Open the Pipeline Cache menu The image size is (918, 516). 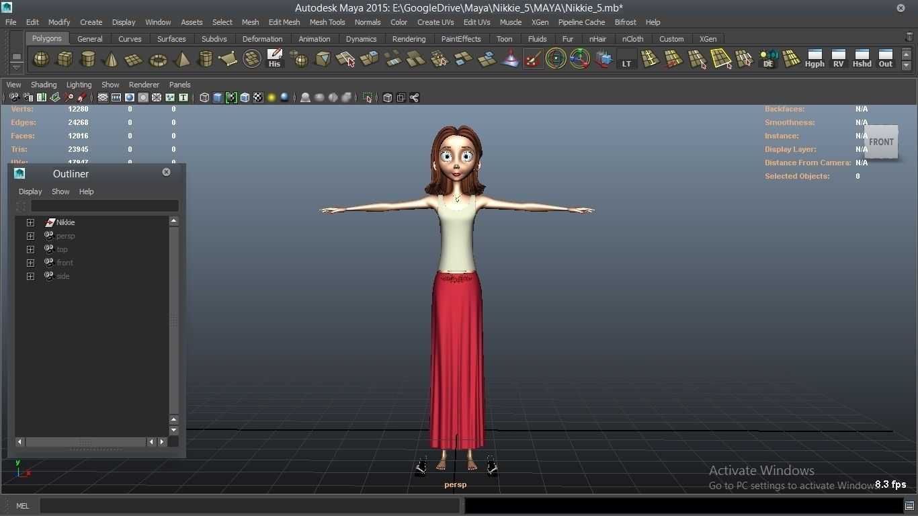tap(581, 22)
